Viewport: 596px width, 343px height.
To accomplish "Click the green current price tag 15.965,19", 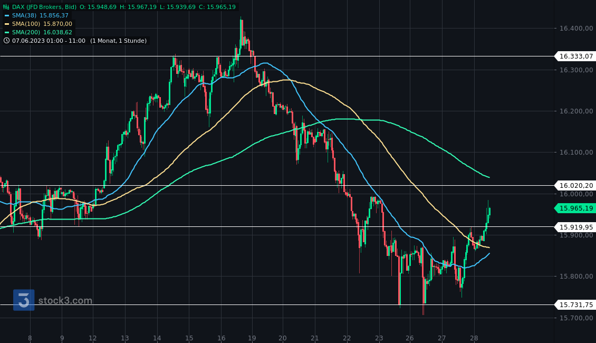I will [x=575, y=208].
